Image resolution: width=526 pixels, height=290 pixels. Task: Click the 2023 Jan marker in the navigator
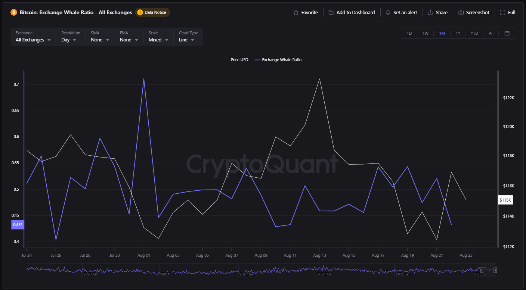click(x=91, y=274)
